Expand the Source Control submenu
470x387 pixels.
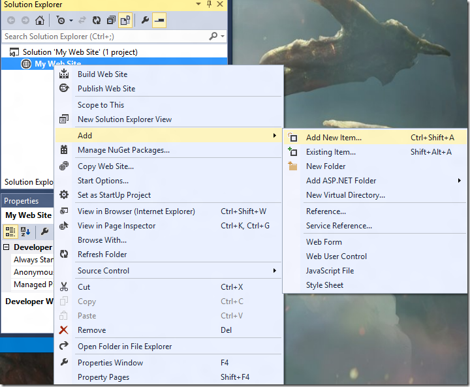(x=169, y=271)
